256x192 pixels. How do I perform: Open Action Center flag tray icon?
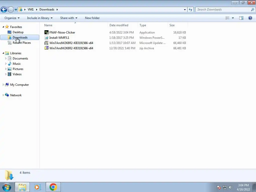click(219, 187)
